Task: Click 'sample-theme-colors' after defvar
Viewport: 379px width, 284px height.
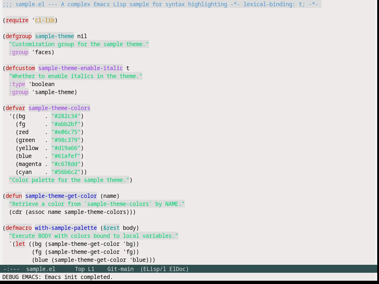Action: click(x=59, y=108)
